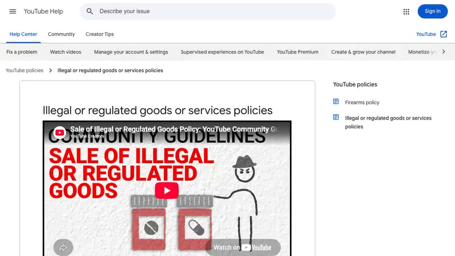This screenshot has height=256, width=455.
Task: Click the Sign in button
Action: click(432, 11)
